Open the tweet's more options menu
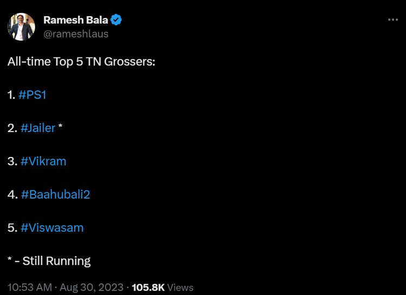 tap(393, 20)
